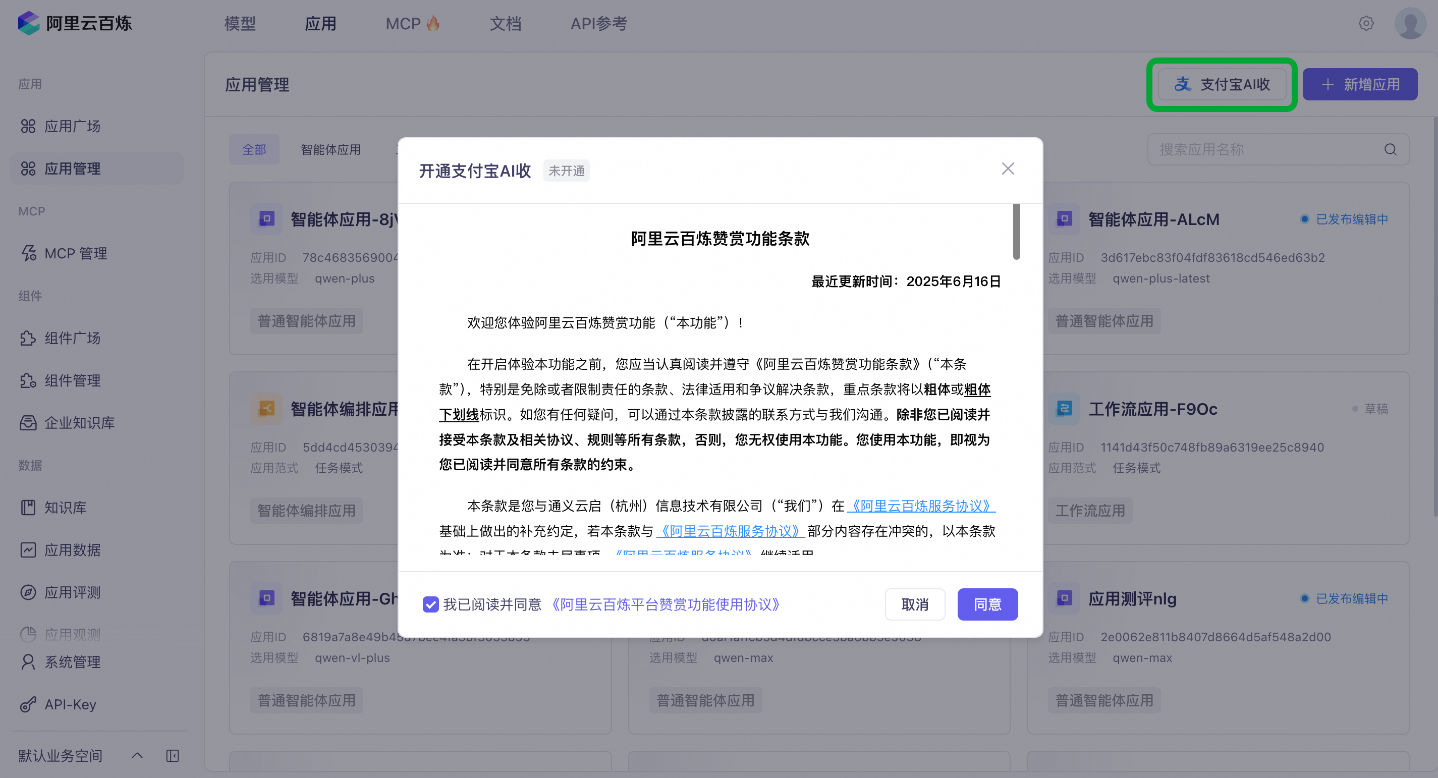Click the search magnifier icon in 搜索应用名称
This screenshot has width=1438, height=778.
(x=1390, y=149)
